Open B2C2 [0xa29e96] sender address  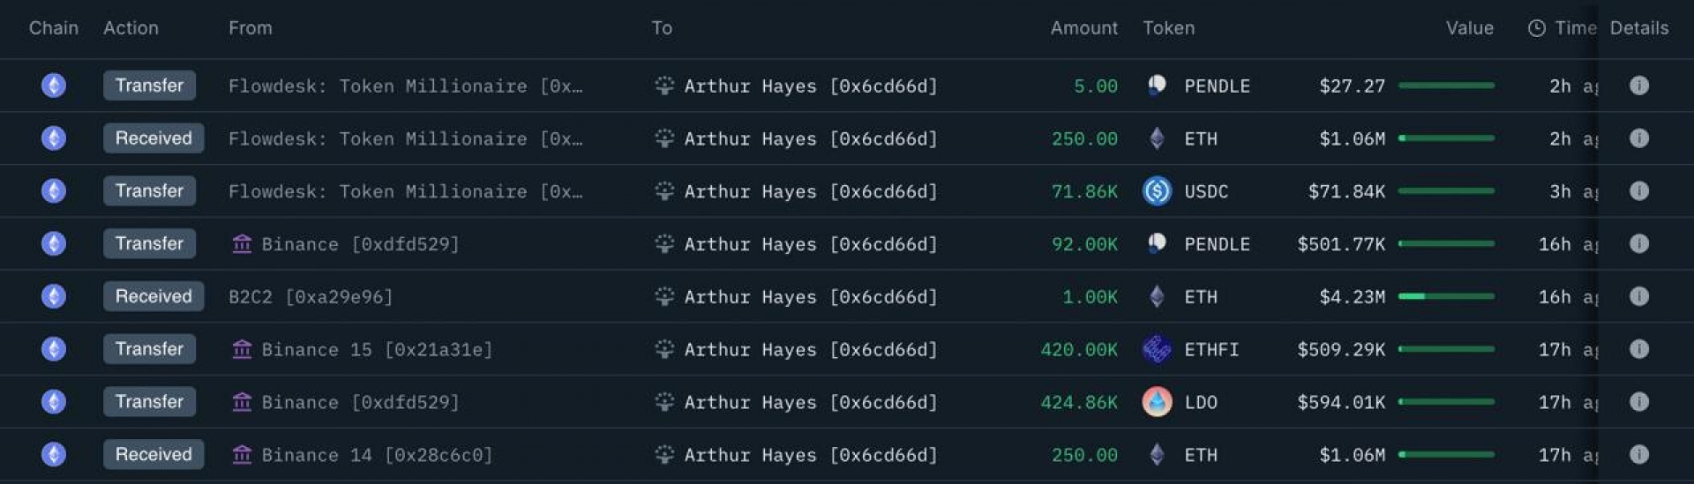311,297
